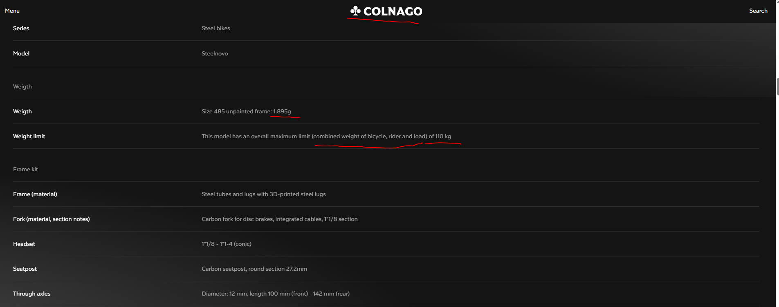Open the Search in the header
This screenshot has width=779, height=307.
coord(758,11)
